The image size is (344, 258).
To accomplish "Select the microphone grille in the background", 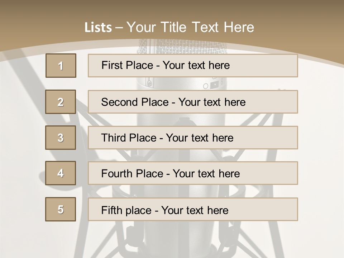I will pos(182,47).
